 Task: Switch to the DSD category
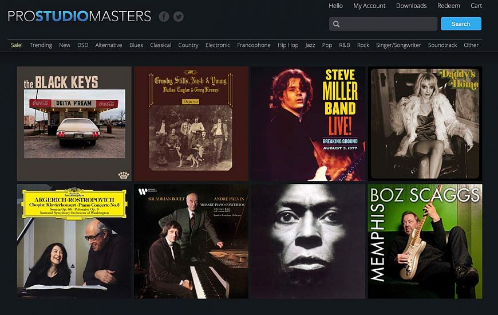point(82,45)
